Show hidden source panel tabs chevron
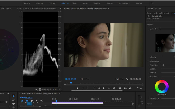 tap(60, 8)
